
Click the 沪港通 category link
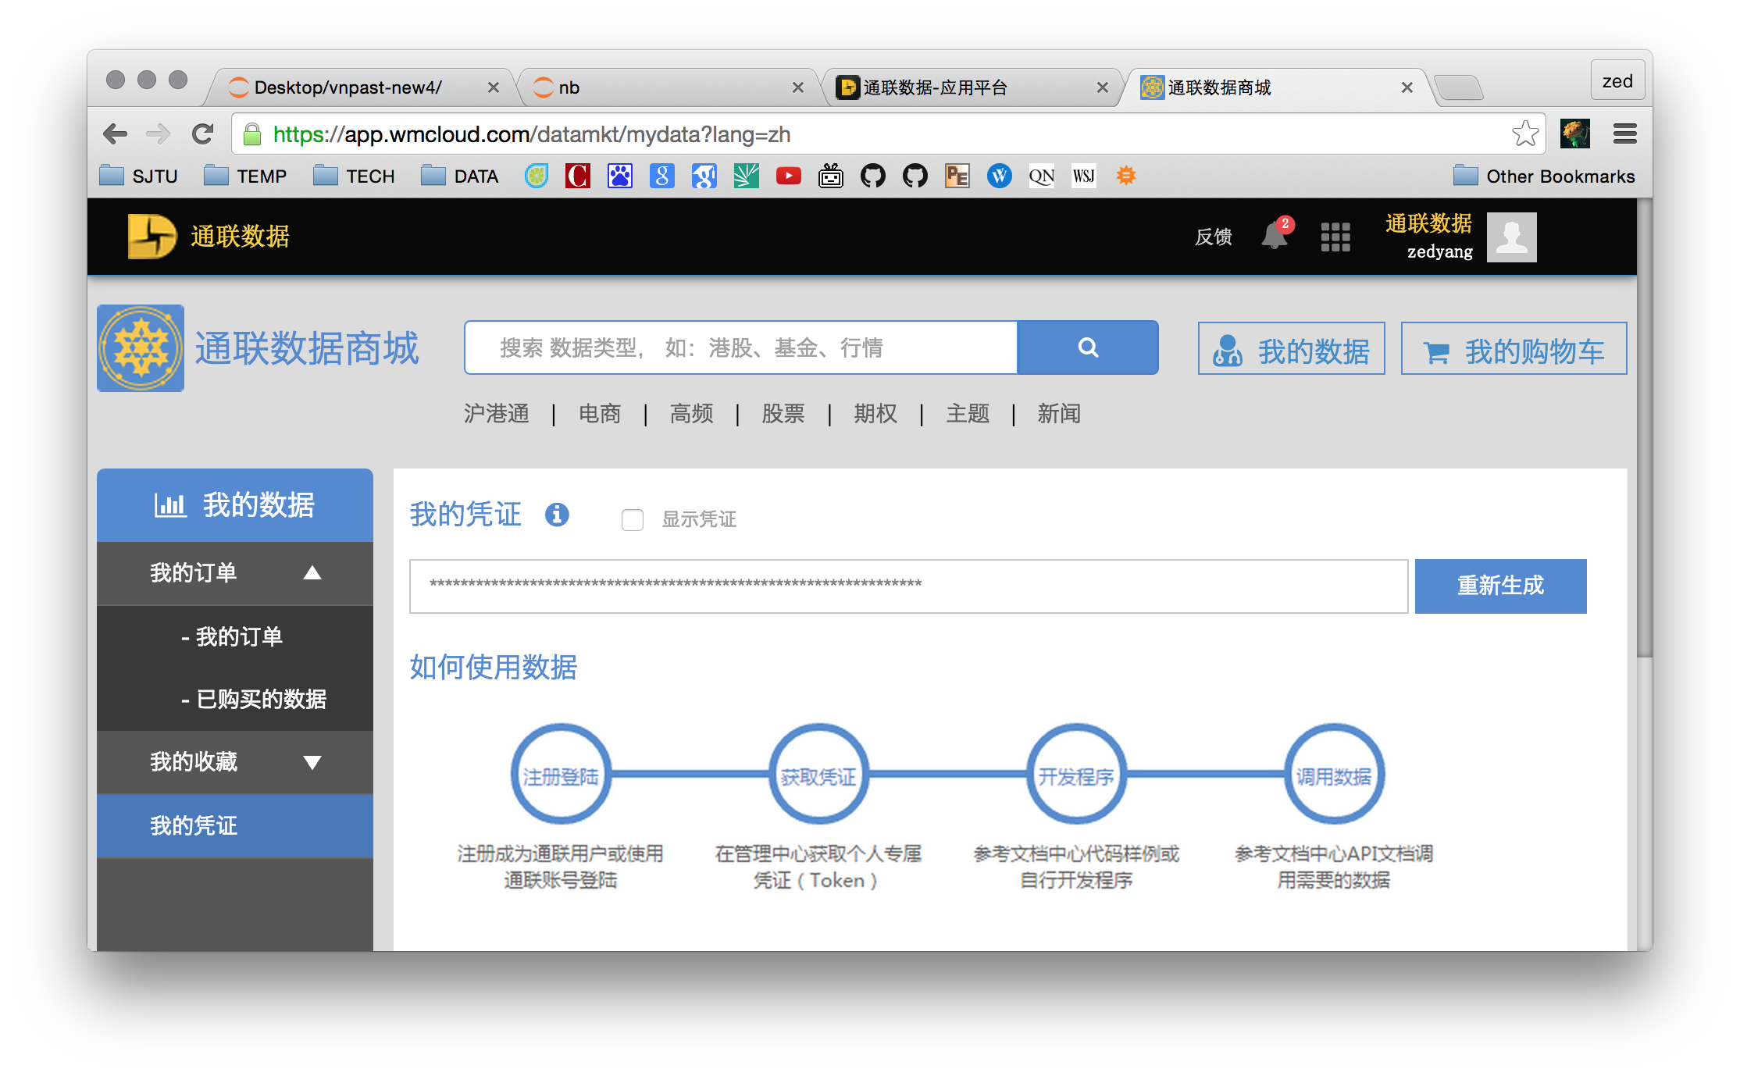pos(496,413)
